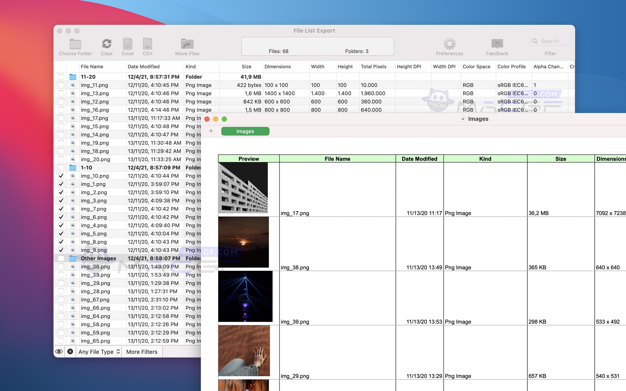Click the clear-filter x icon near More Filters
626x391 pixels.
tap(70, 351)
